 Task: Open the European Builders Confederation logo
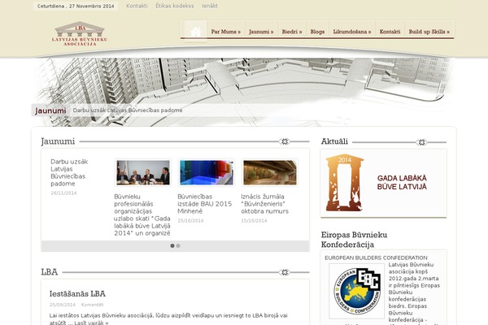(357, 291)
